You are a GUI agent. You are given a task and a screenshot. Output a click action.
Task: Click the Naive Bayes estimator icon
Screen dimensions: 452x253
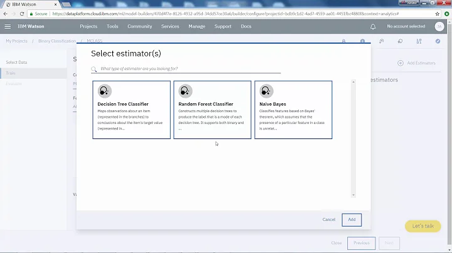point(266,91)
